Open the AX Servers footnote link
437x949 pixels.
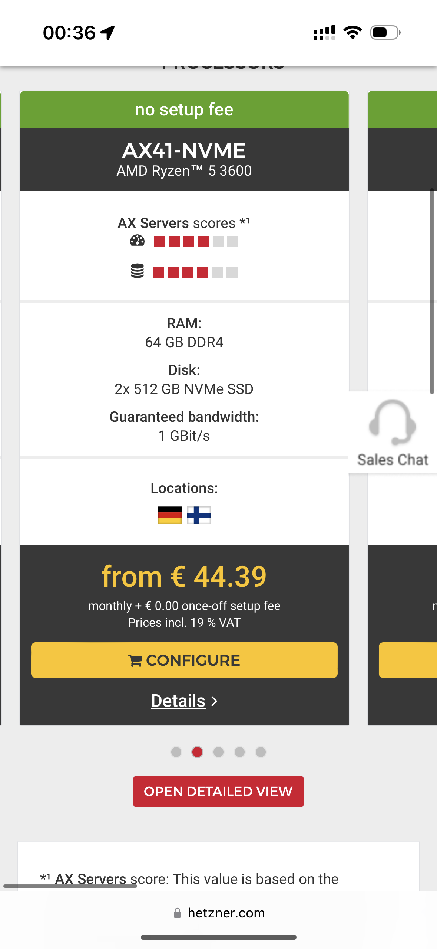click(x=90, y=879)
